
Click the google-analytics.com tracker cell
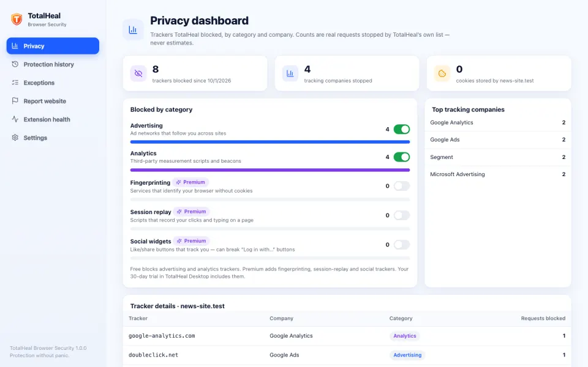[x=162, y=336]
